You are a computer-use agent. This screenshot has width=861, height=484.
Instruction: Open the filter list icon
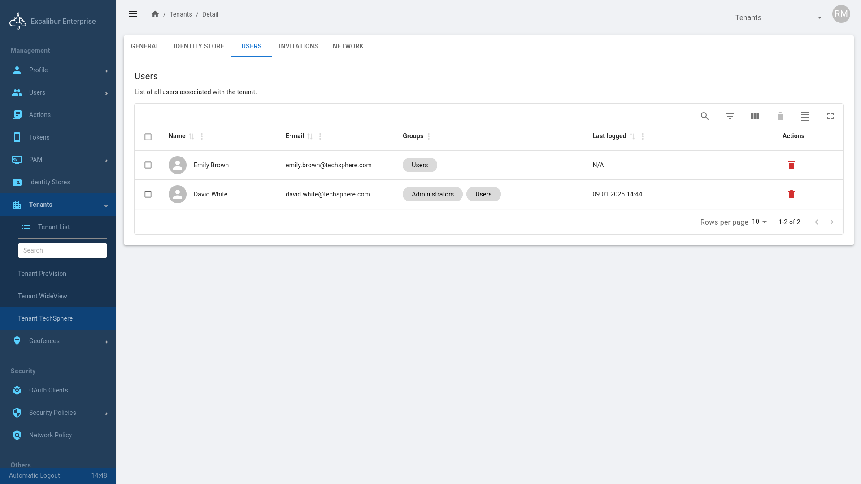coord(730,116)
